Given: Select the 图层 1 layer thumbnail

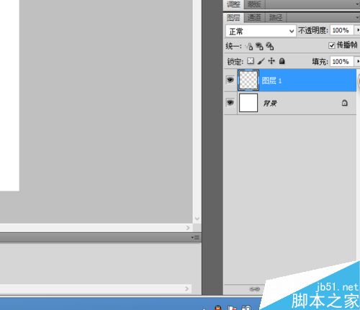Looking at the screenshot, I should (248, 80).
